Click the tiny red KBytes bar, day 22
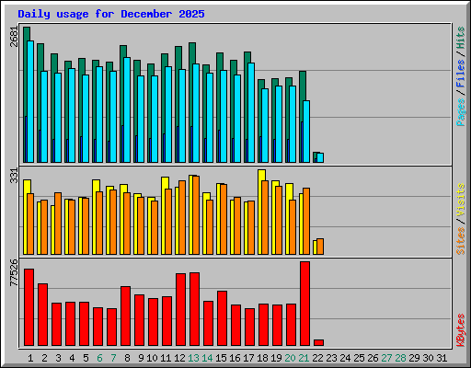Screen dimensions: 471x368 [318, 342]
